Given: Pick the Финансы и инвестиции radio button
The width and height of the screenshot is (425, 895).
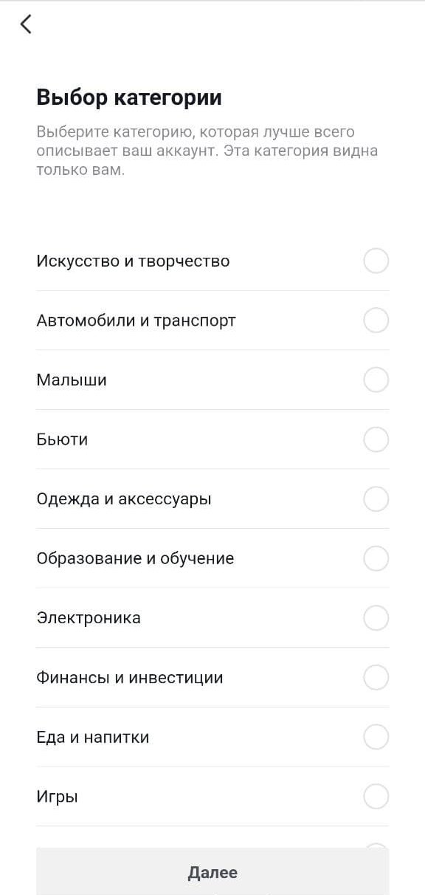Looking at the screenshot, I should [x=376, y=677].
